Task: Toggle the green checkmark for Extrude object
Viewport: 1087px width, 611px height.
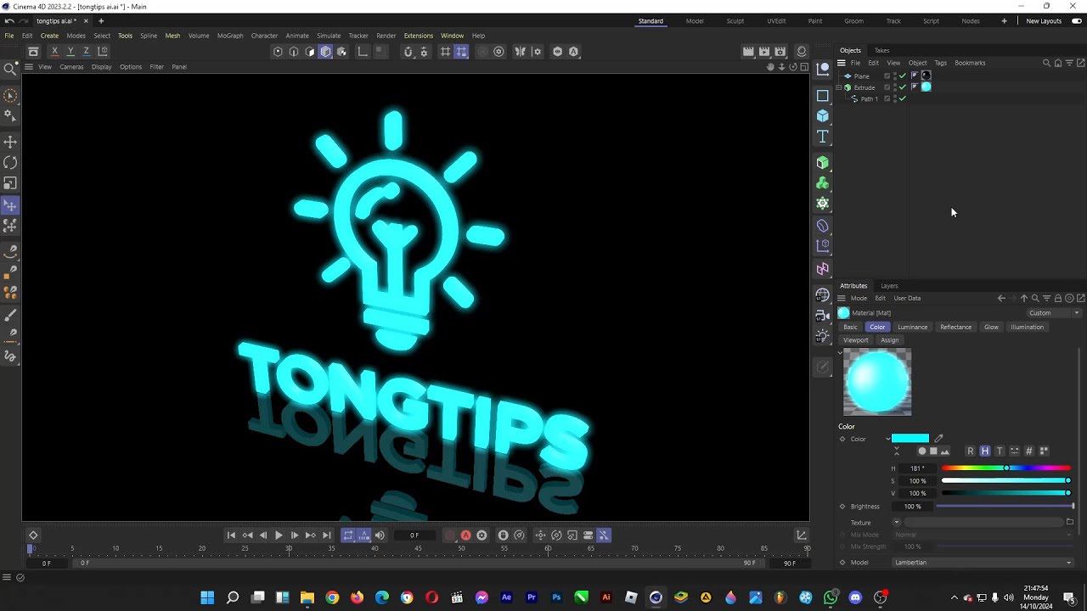Action: [x=903, y=87]
